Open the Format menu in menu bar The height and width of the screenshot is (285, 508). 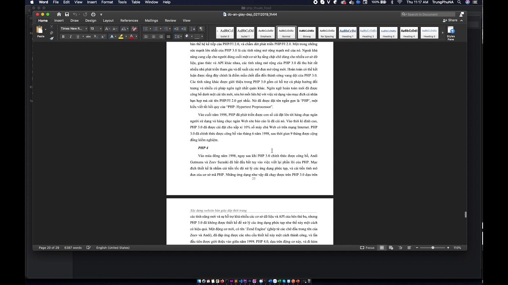(107, 2)
